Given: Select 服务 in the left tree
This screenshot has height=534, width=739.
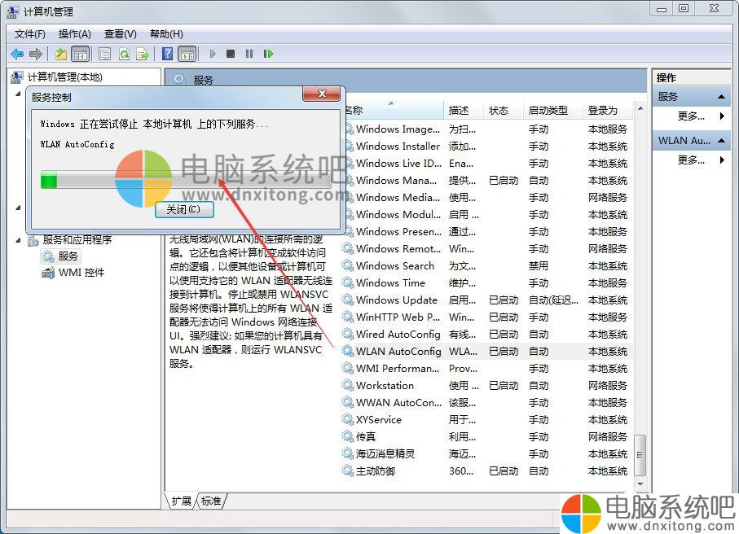Looking at the screenshot, I should [x=68, y=256].
